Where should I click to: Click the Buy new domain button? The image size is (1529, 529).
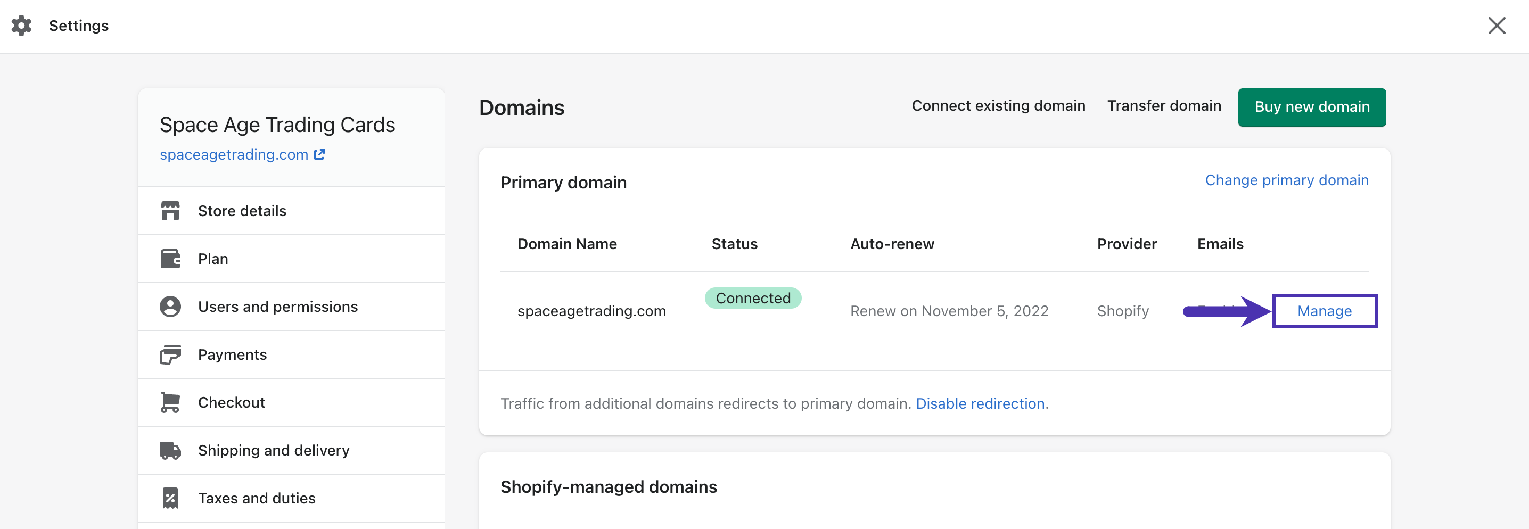pos(1312,107)
